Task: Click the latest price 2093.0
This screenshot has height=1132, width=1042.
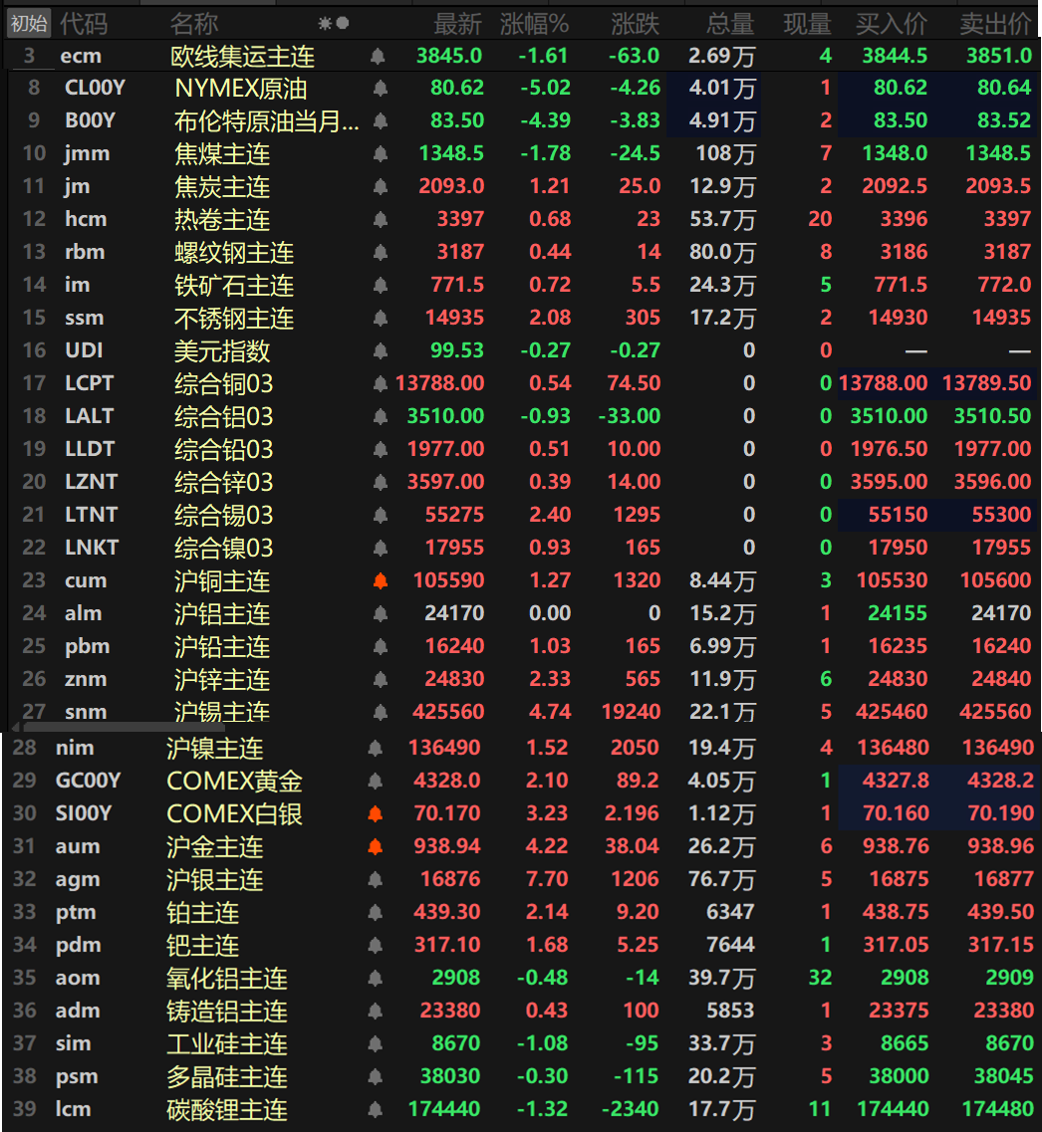Action: pyautogui.click(x=451, y=186)
